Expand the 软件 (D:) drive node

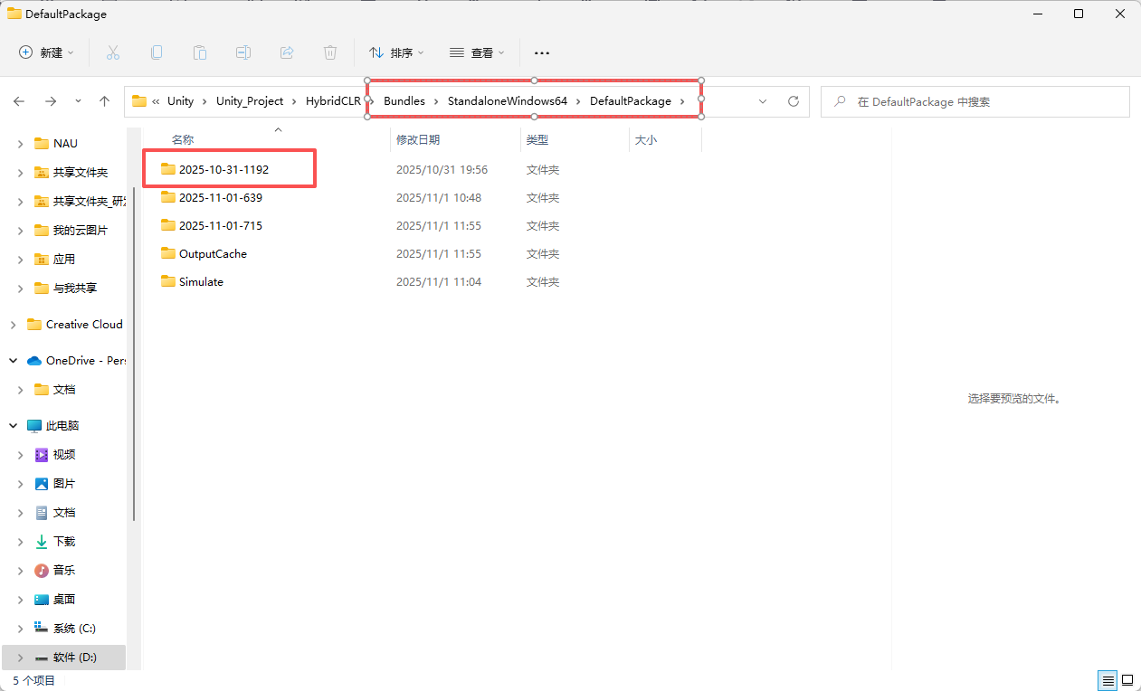tap(21, 658)
